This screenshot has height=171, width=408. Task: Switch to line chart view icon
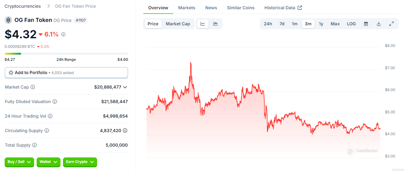[x=203, y=24]
